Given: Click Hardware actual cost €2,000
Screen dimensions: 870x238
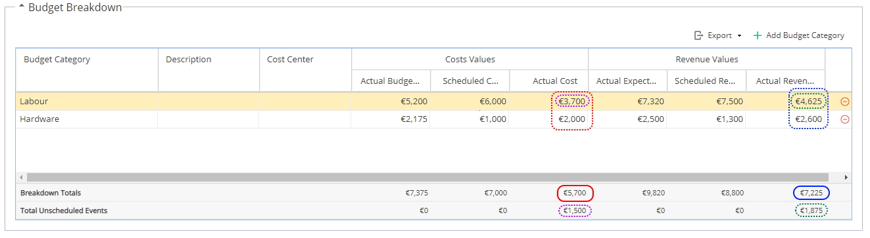Looking at the screenshot, I should point(571,119).
